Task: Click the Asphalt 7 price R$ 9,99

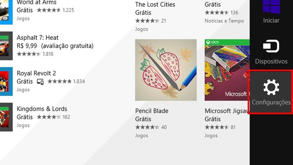Action: (x=27, y=46)
